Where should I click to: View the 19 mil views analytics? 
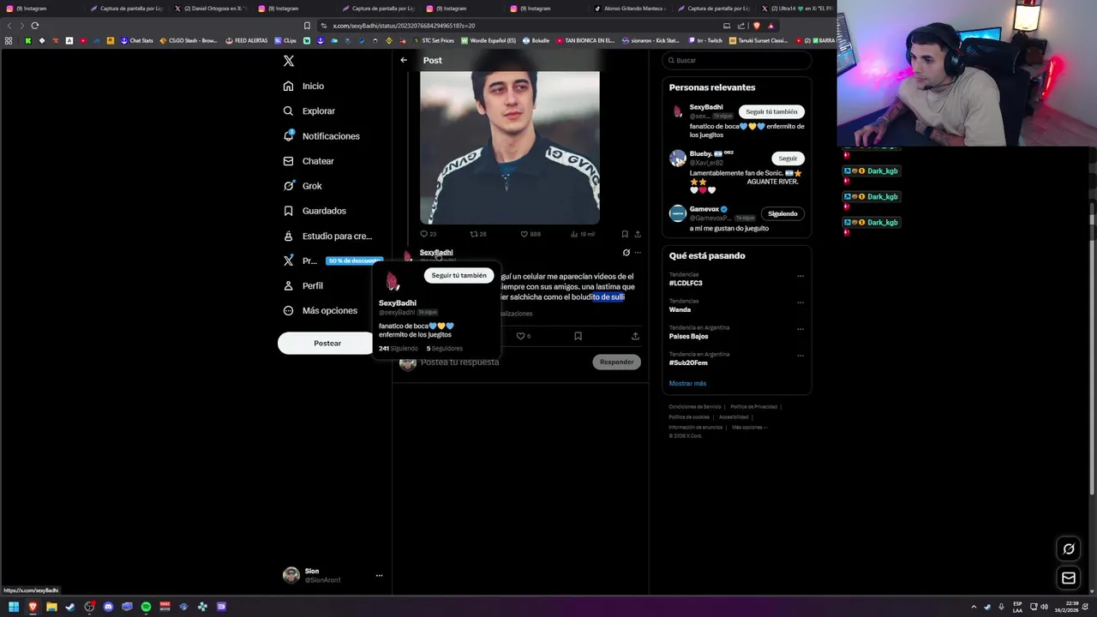(x=582, y=234)
